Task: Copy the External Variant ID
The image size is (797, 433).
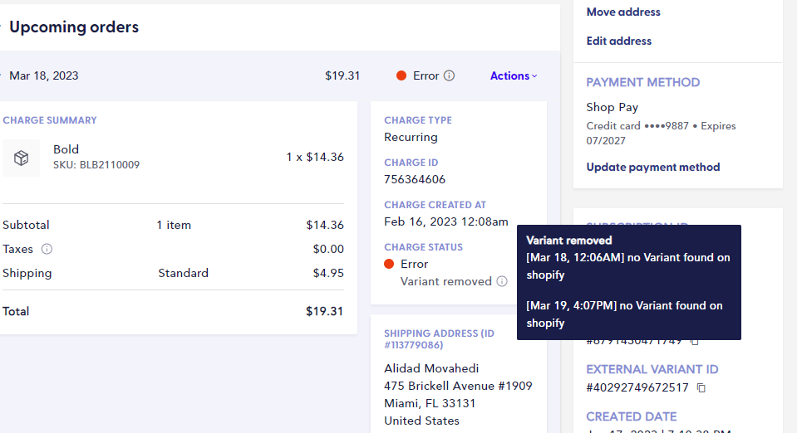Action: tap(701, 388)
